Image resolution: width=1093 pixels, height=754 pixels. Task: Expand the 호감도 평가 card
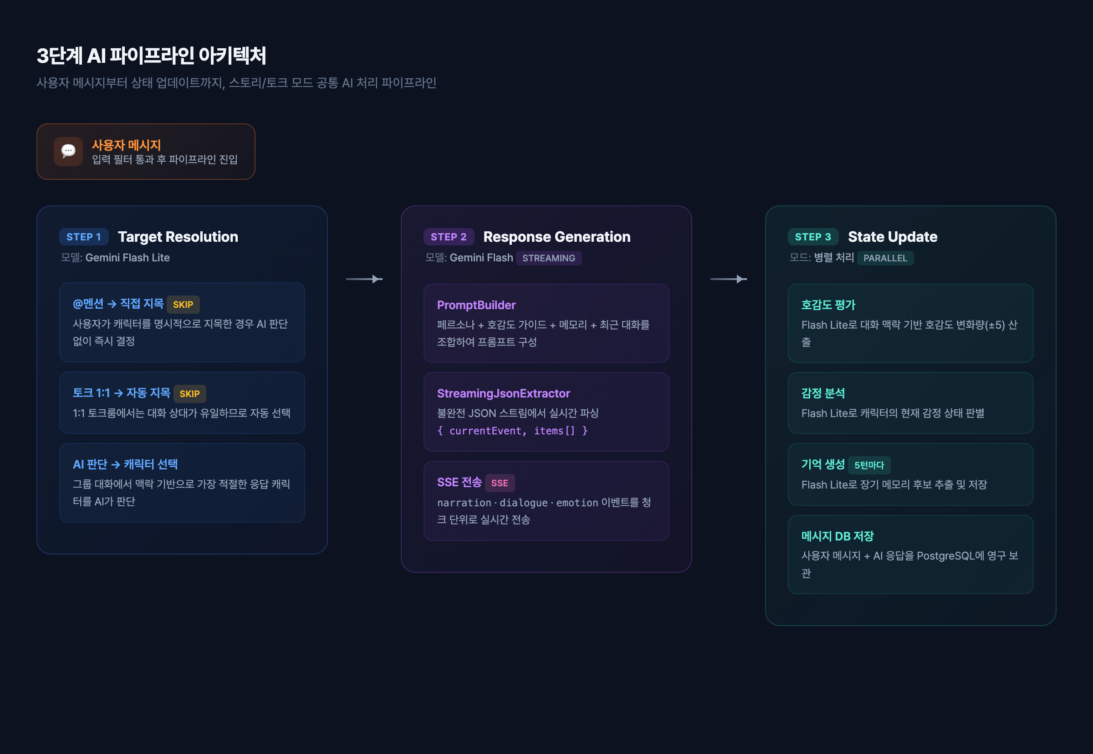[x=910, y=324]
